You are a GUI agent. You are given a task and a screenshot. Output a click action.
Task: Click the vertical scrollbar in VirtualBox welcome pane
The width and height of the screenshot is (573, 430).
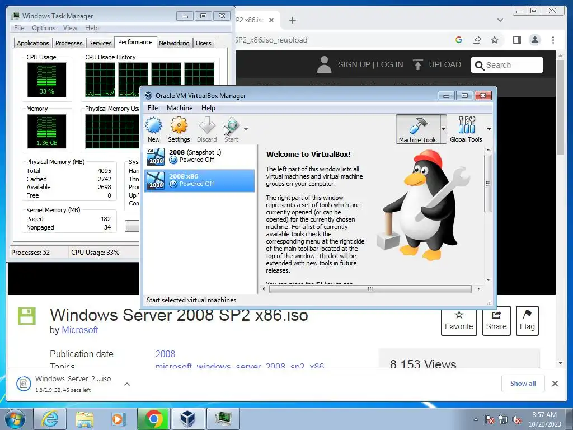(488, 183)
